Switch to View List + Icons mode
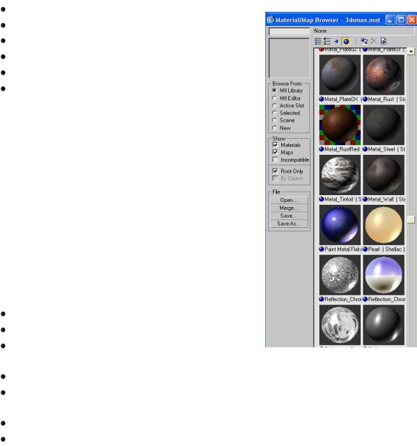This screenshot has height=446, width=417. tap(327, 42)
